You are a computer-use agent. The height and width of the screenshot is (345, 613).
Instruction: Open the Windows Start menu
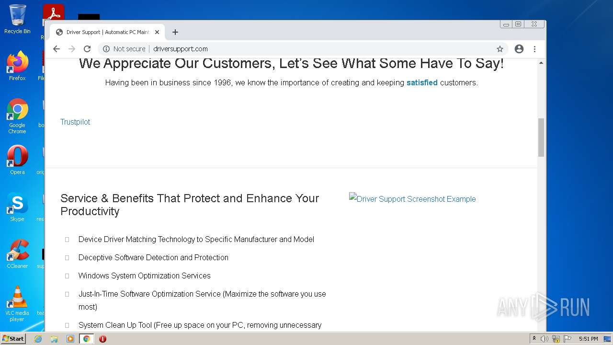[x=13, y=339]
